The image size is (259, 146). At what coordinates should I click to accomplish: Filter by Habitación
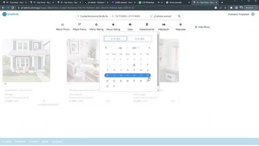click(x=163, y=27)
